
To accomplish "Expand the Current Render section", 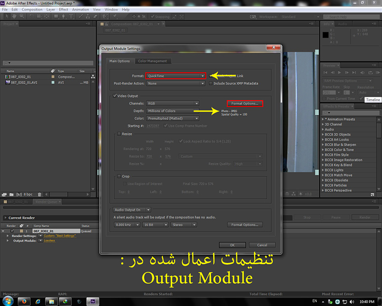I will pos(6,217).
